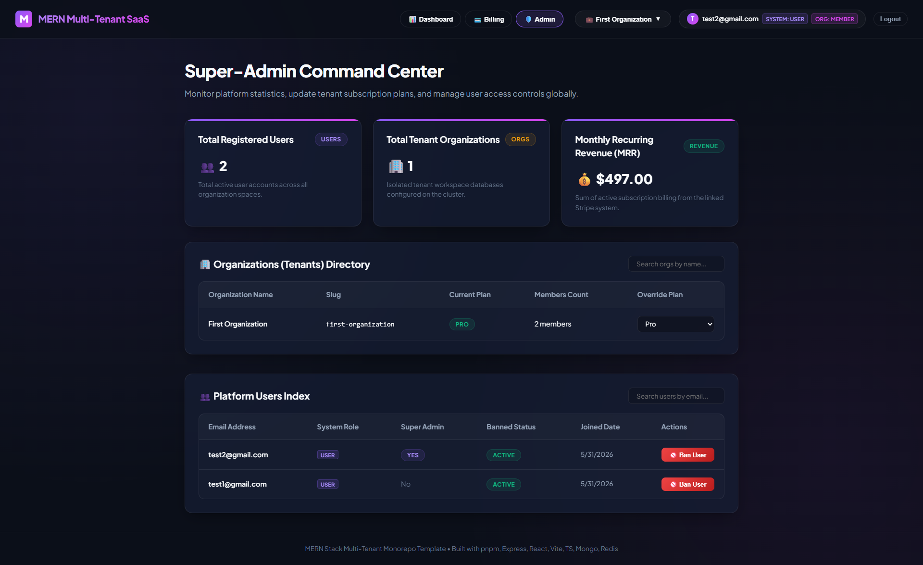
Task: Click the System Role column header
Action: [x=337, y=427]
